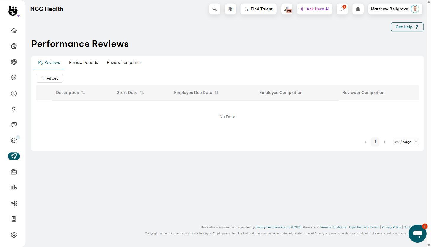Sort by Start Date column arrows
Image resolution: width=431 pixels, height=247 pixels.
[x=142, y=93]
